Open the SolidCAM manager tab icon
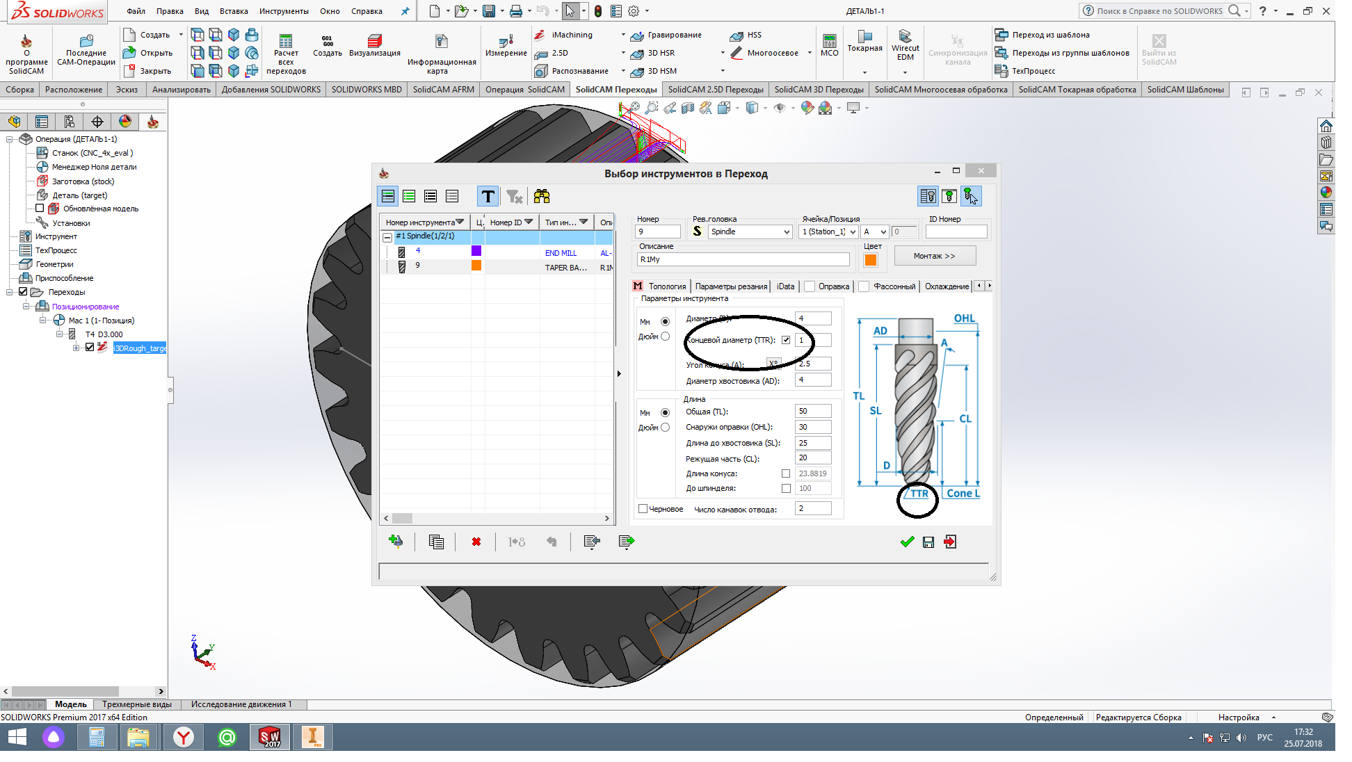This screenshot has width=1352, height=762. tap(153, 122)
